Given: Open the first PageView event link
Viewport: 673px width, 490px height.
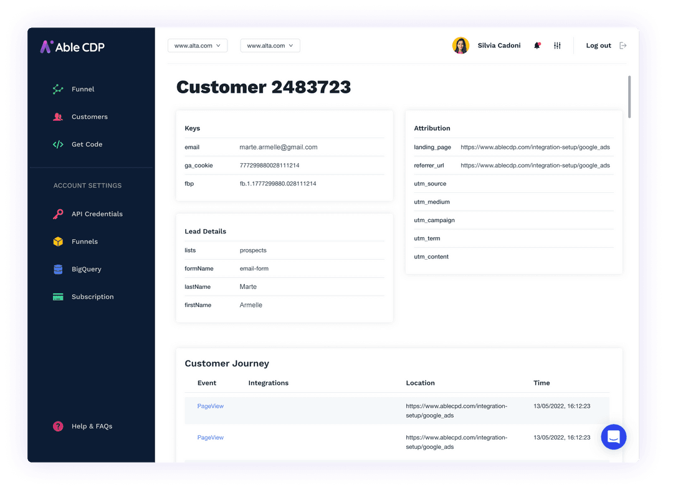Looking at the screenshot, I should coord(210,405).
